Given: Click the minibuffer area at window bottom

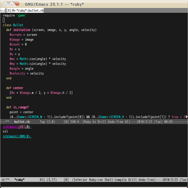Looking at the screenshot, I should [94, 184].
